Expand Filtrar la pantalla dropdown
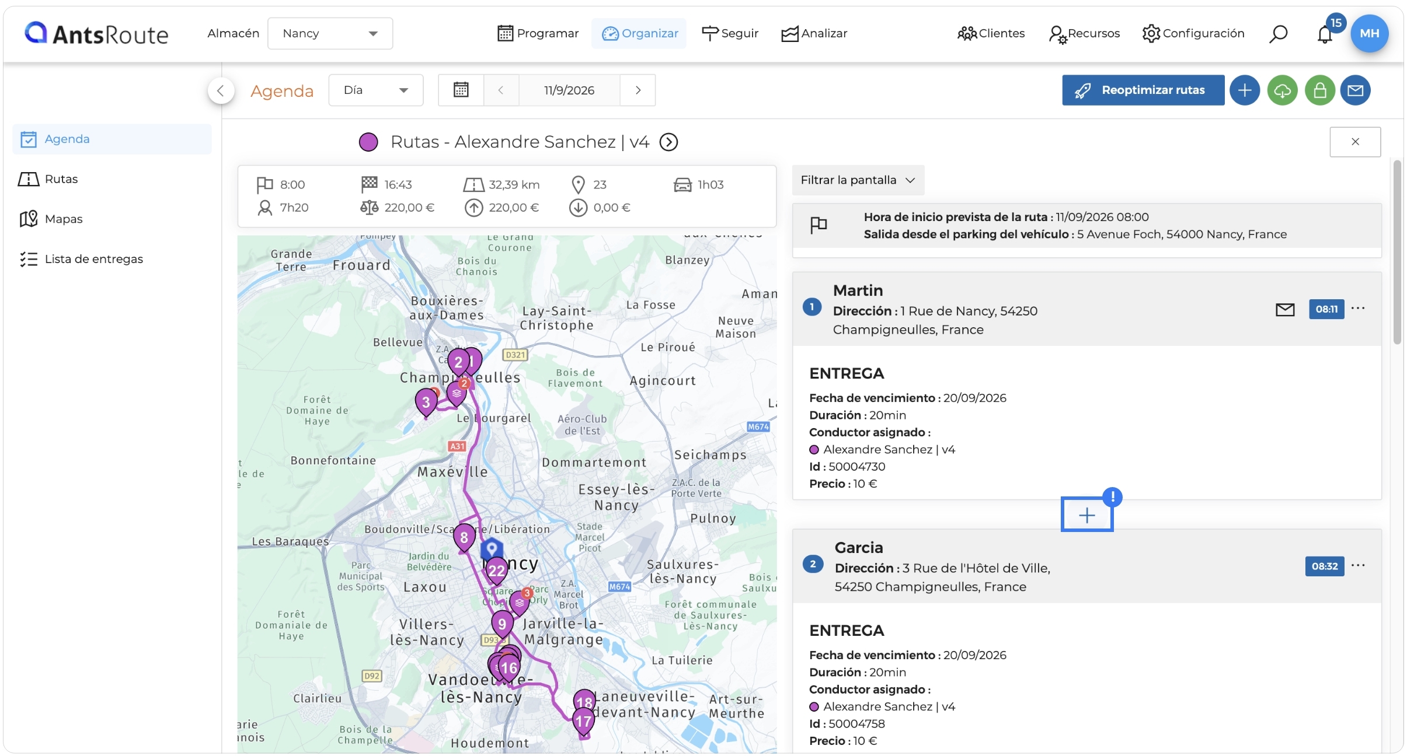Screen dimensions: 1407x756 click(x=858, y=180)
